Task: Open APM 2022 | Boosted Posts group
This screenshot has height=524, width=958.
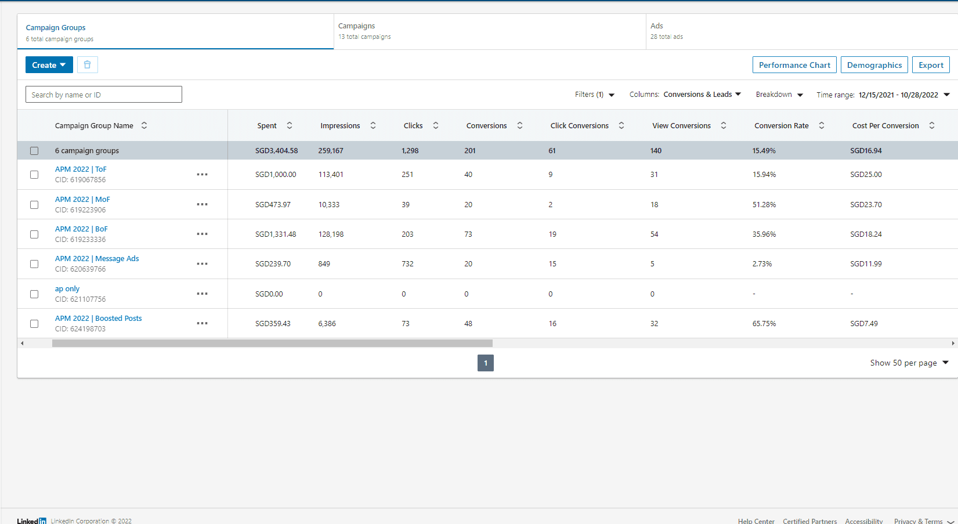Action: click(98, 319)
